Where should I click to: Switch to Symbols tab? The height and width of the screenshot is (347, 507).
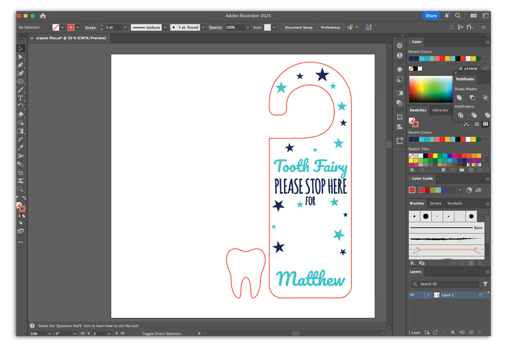click(454, 203)
